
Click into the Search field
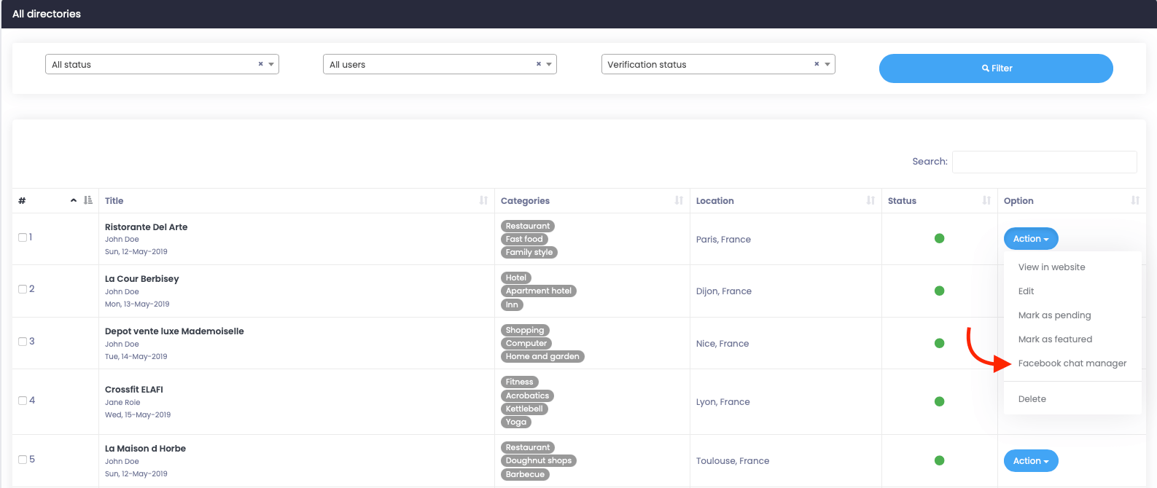pyautogui.click(x=1044, y=162)
